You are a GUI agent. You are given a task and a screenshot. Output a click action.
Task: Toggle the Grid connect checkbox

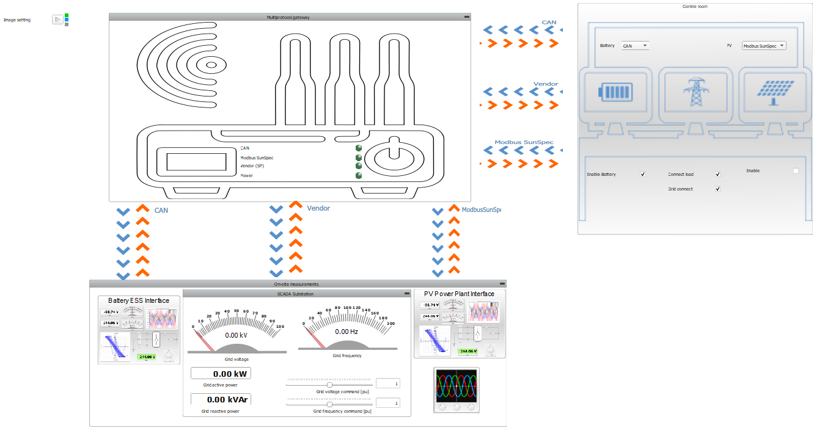pyautogui.click(x=717, y=189)
